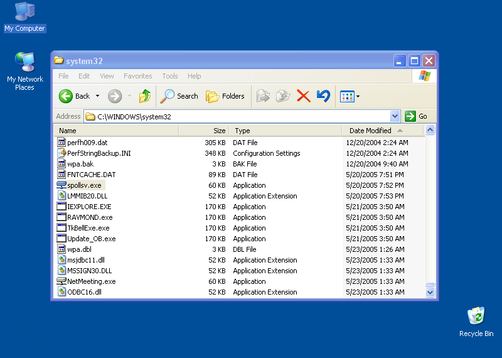Select the FNTCACHE.DAT file icon
Screen dimensions: 502x358
click(61, 175)
